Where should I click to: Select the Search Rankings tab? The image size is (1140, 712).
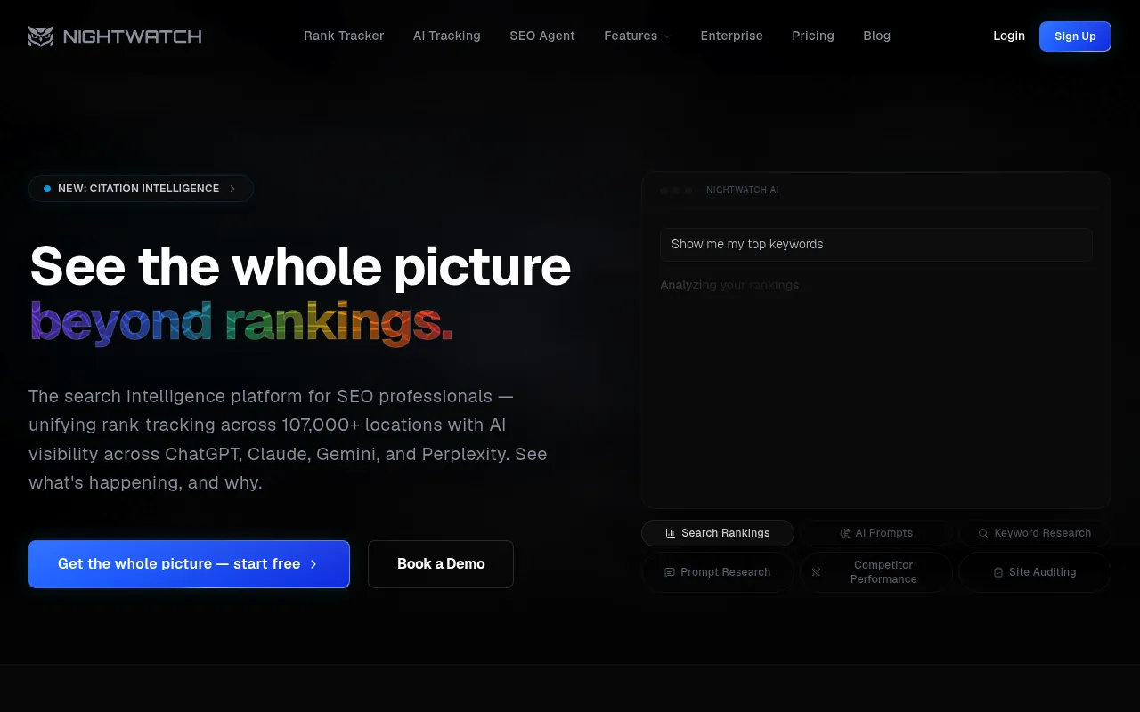(718, 533)
